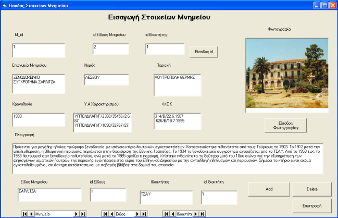Image resolution: width=338 pixels, height=218 pixels.
Task: Click the Φ.Ε.Κ text box
Action: point(178,121)
